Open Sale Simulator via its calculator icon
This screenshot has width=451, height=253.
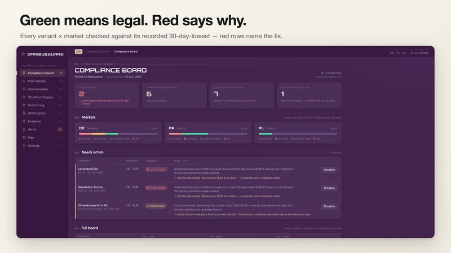coord(24,89)
